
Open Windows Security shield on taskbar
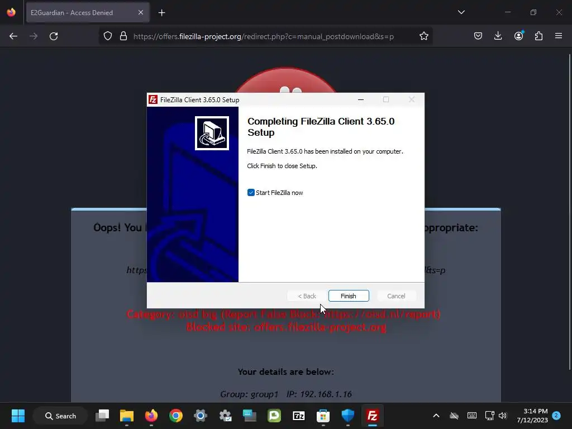coord(347,416)
